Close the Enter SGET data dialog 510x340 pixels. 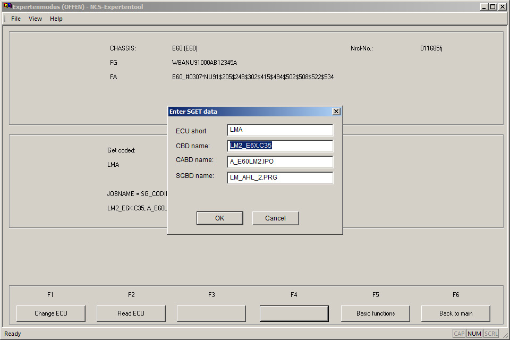(x=336, y=112)
